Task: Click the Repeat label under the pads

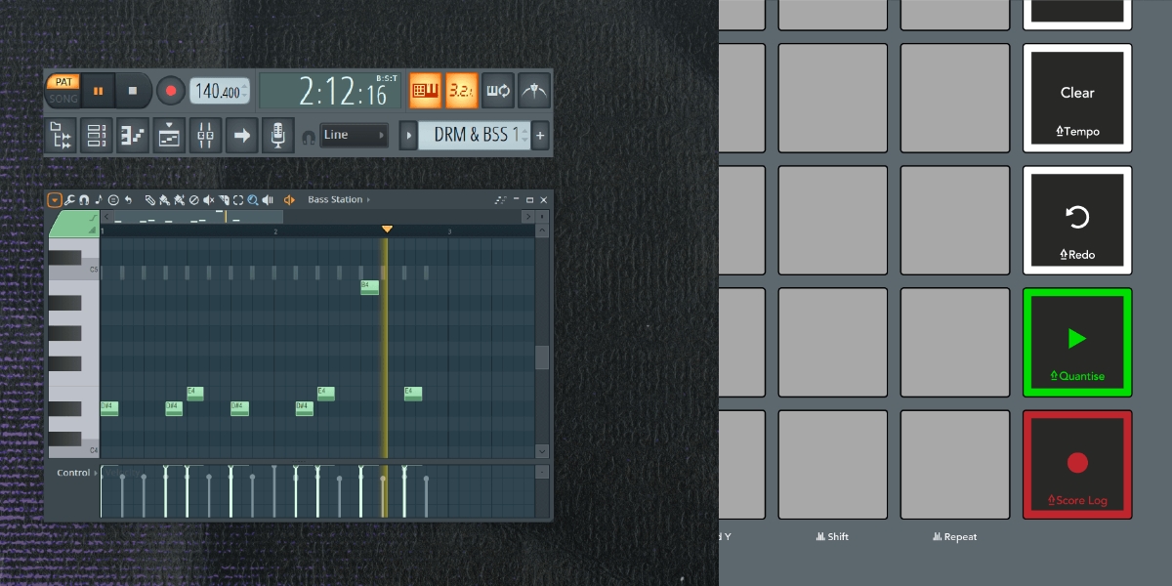Action: (x=954, y=536)
